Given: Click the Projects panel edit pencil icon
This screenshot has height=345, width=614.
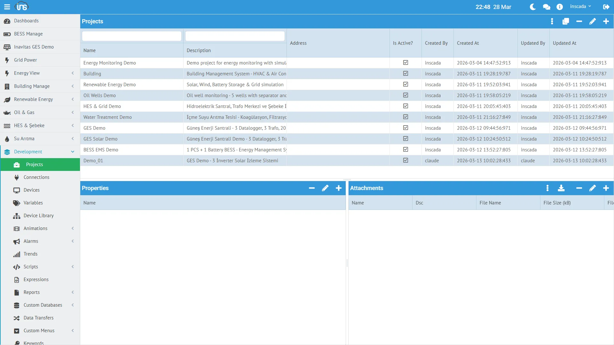Looking at the screenshot, I should point(592,21).
